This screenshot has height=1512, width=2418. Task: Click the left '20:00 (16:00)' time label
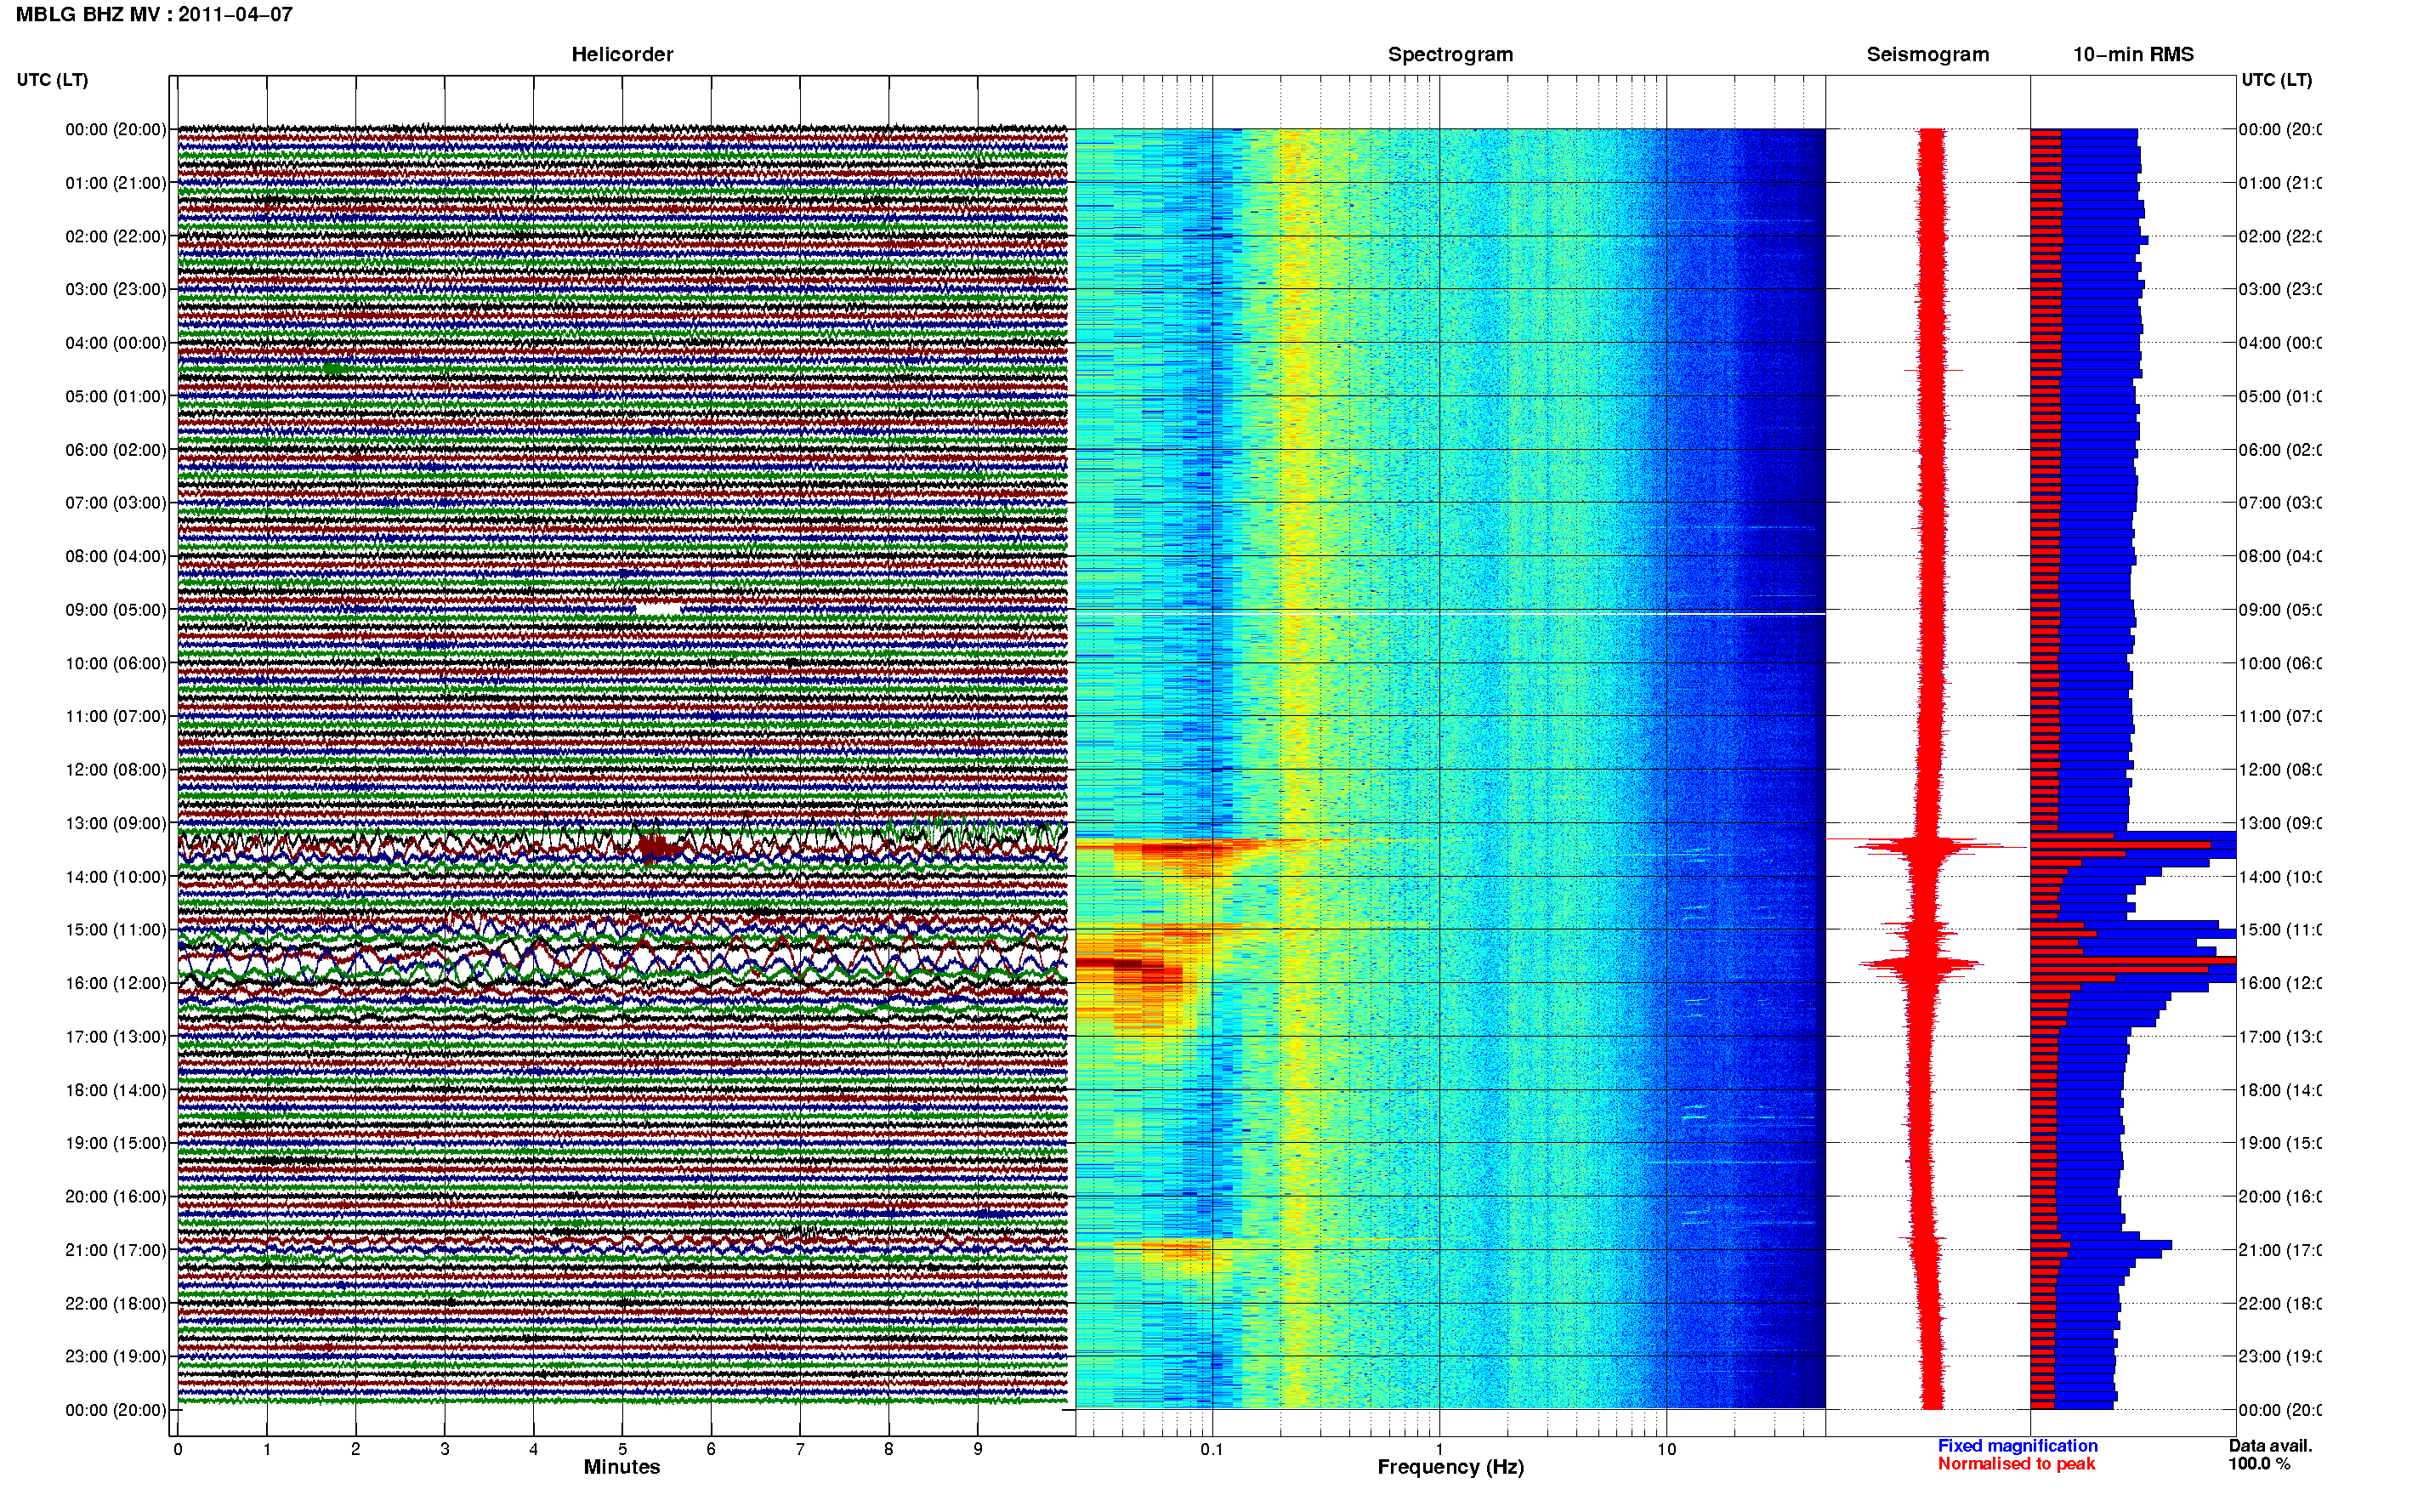116,1196
